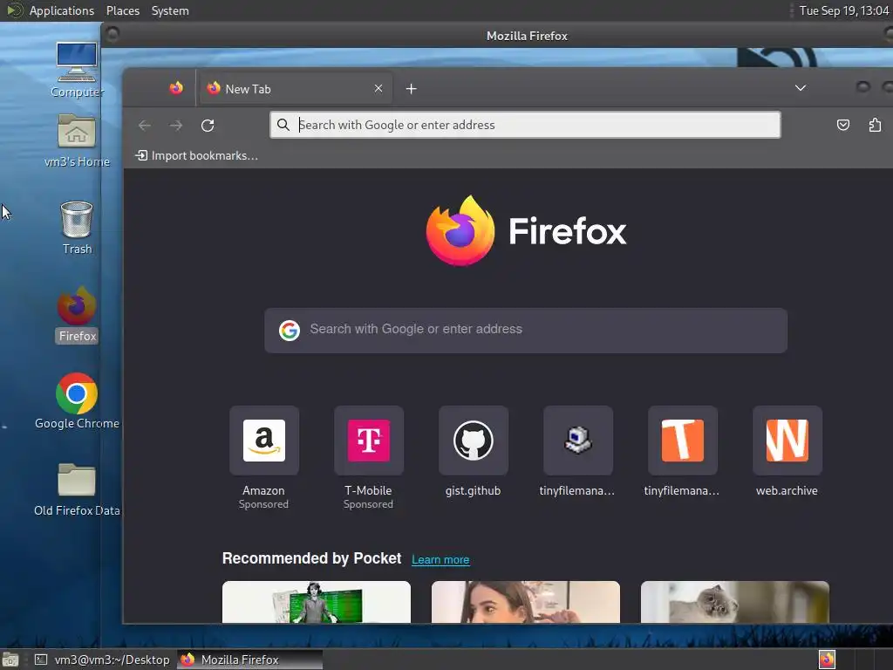Select the Firefox desktop launcher
893x670 pixels.
click(77, 314)
